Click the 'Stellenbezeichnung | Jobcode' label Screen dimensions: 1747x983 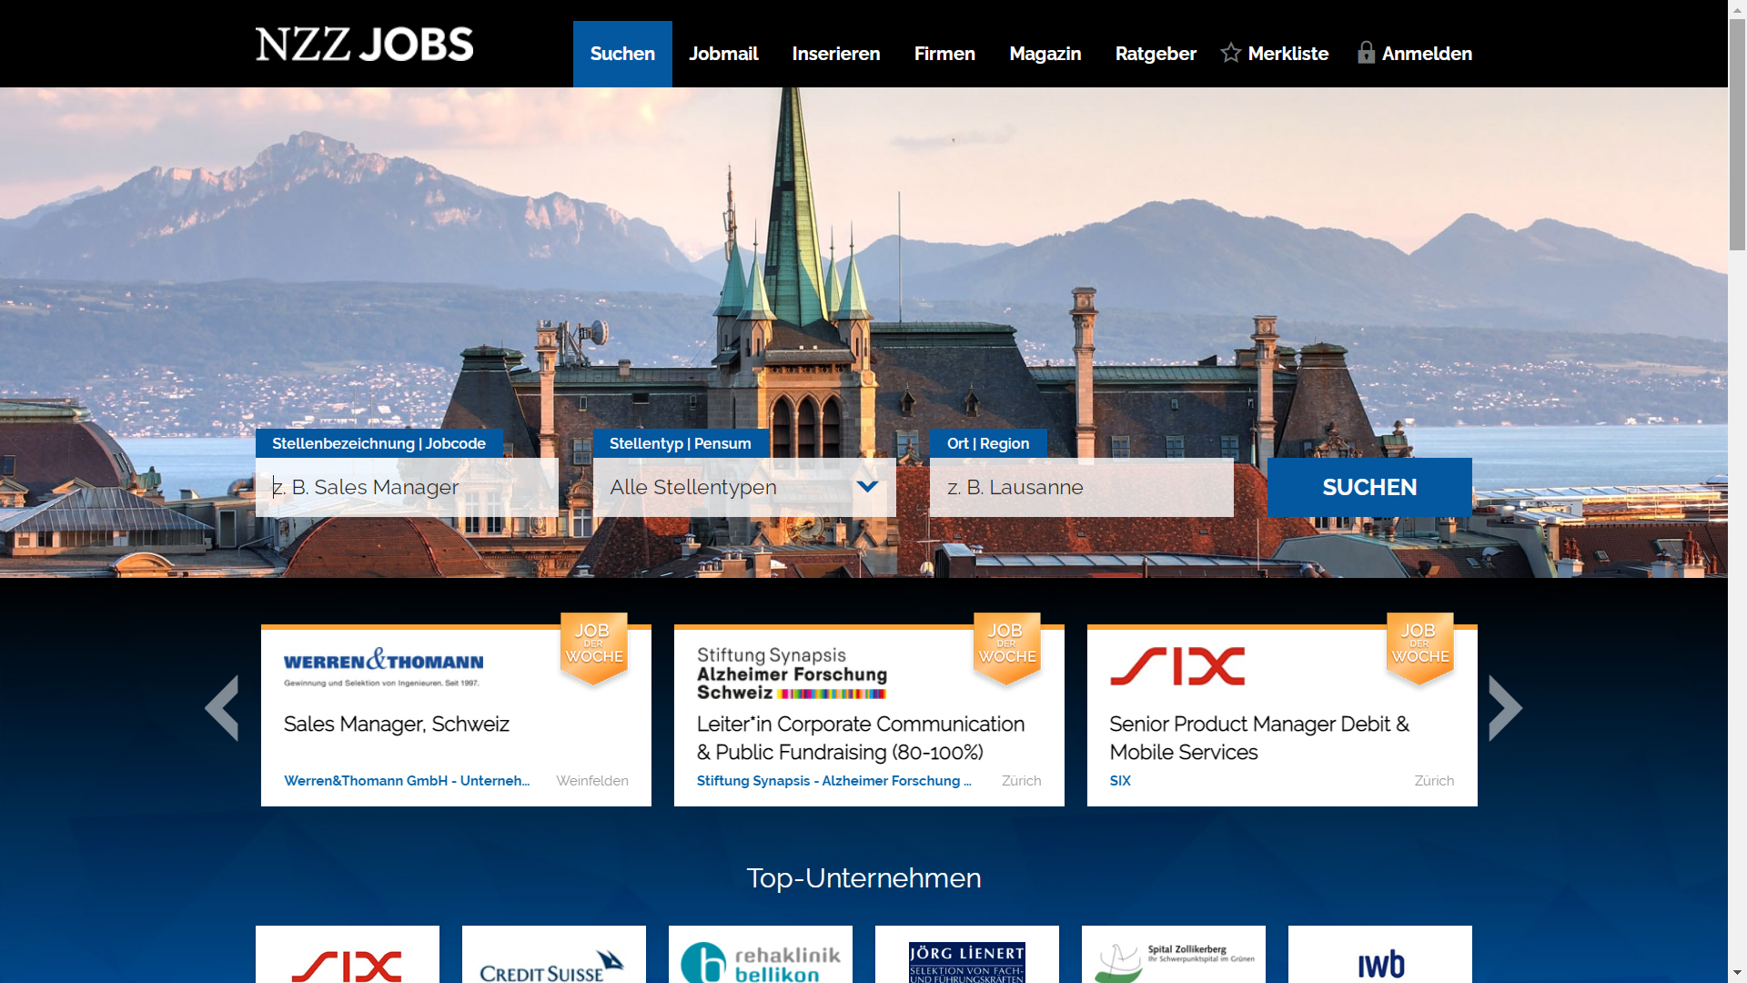pyautogui.click(x=379, y=443)
